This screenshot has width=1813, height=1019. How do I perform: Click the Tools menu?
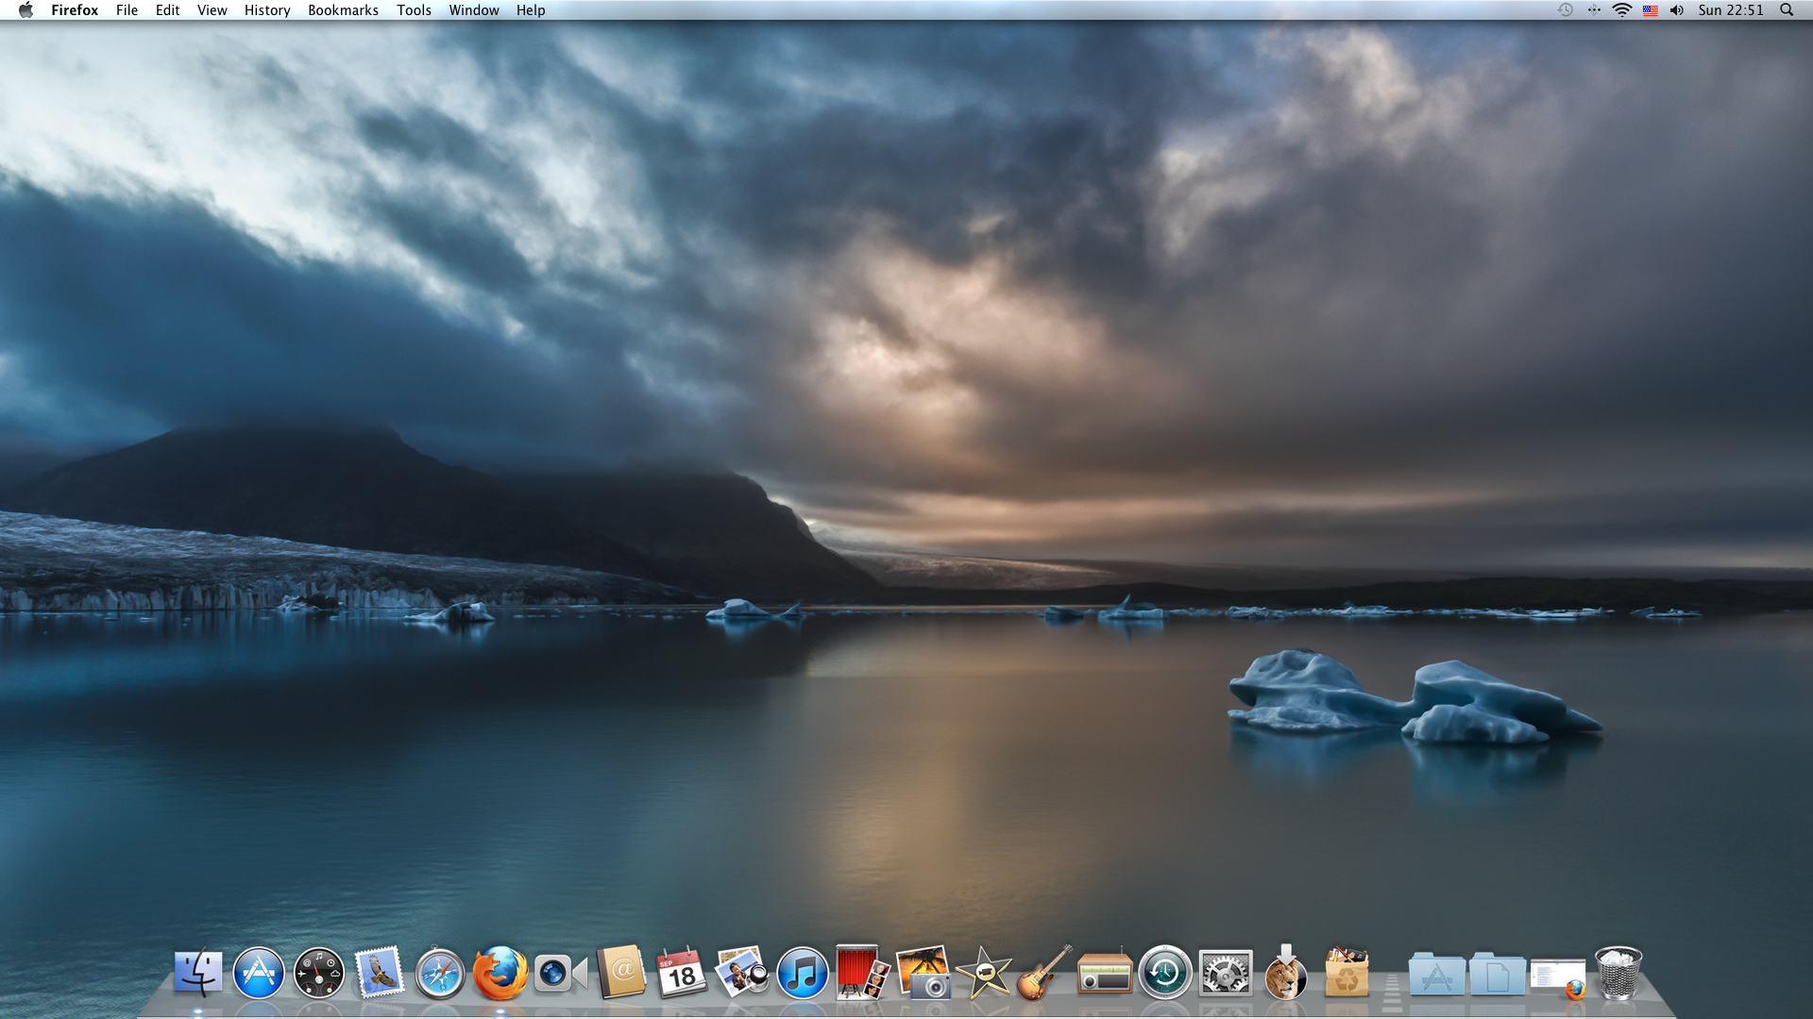pos(414,10)
